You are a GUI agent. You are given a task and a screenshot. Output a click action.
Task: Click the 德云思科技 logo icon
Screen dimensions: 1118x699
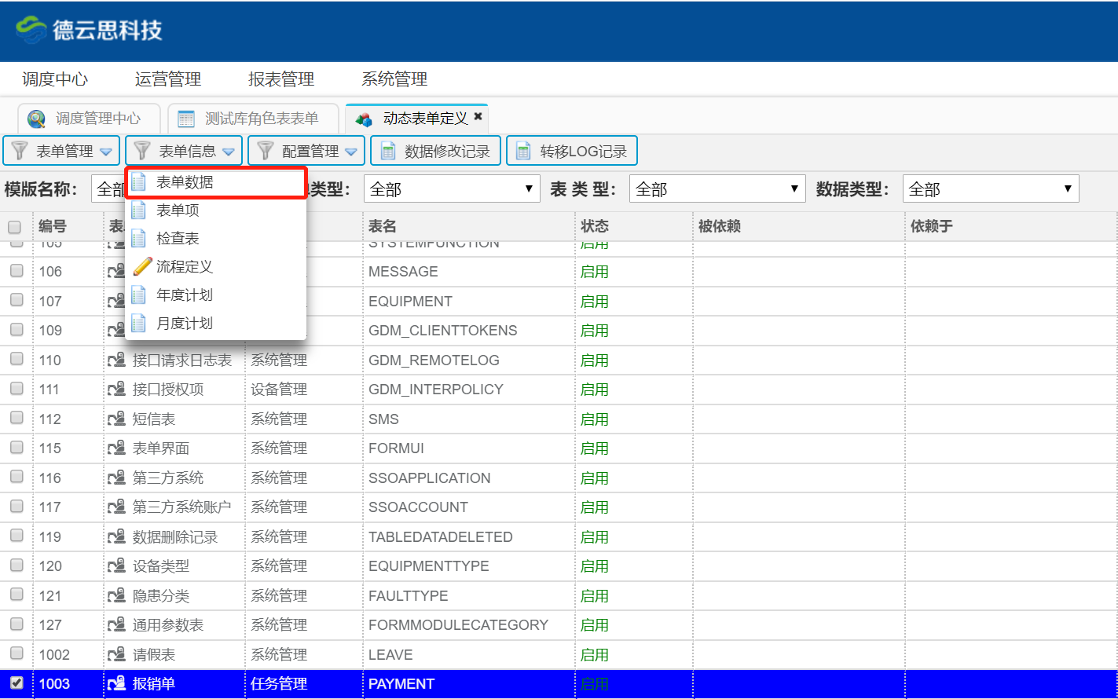coord(31,30)
